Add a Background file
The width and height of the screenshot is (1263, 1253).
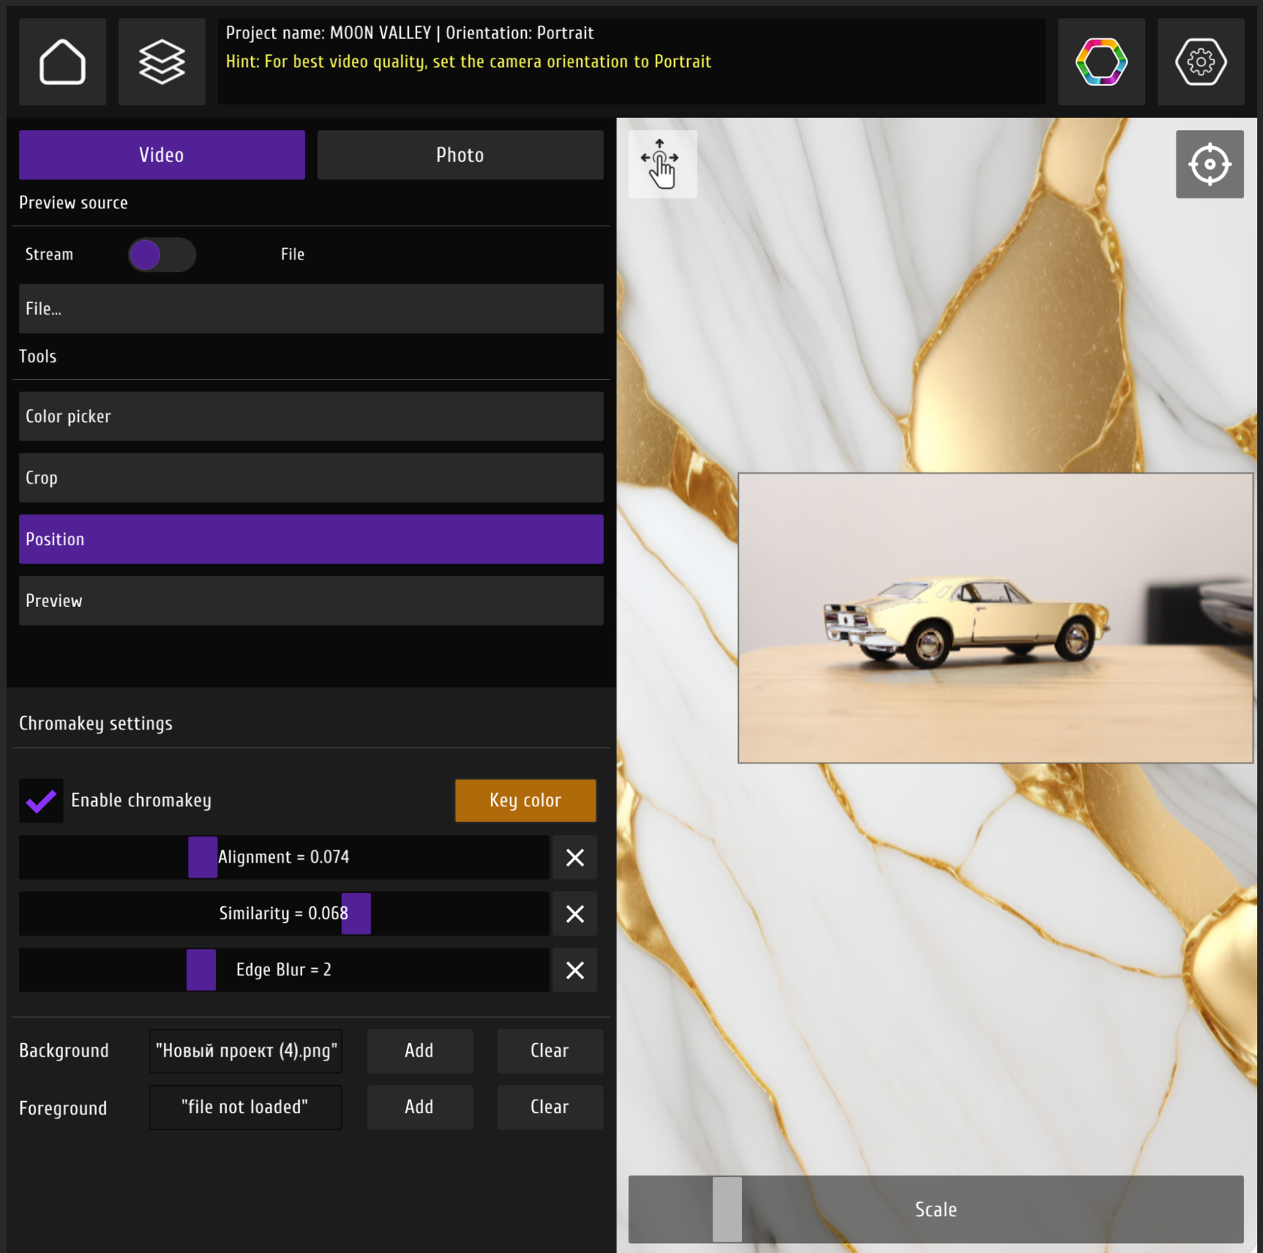click(x=419, y=1051)
